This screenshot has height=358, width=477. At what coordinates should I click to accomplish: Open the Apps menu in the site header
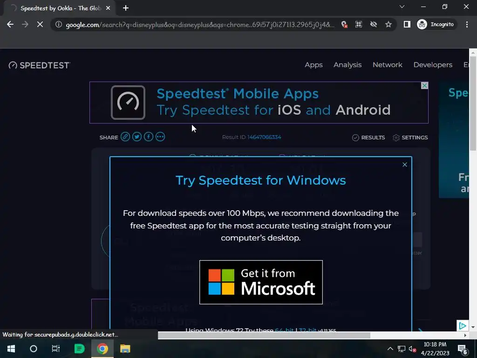[313, 65]
